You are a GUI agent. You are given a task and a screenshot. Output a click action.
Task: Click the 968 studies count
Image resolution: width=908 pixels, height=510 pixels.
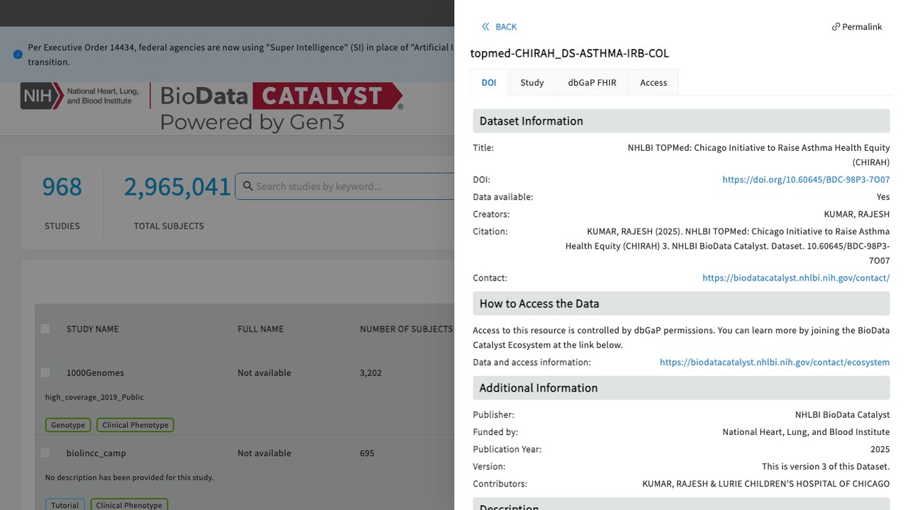pyautogui.click(x=62, y=187)
